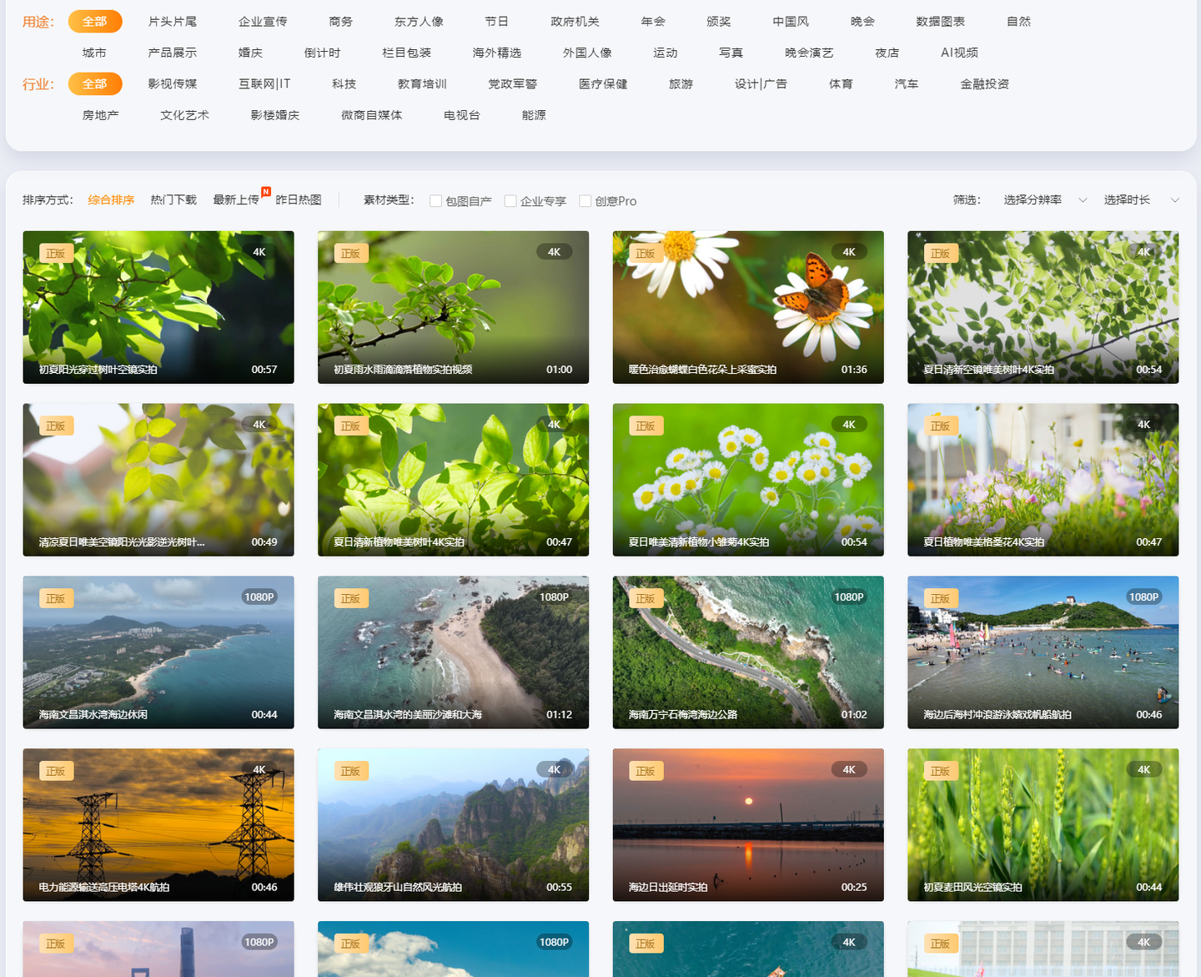Filter industry by 教育培训

point(422,84)
